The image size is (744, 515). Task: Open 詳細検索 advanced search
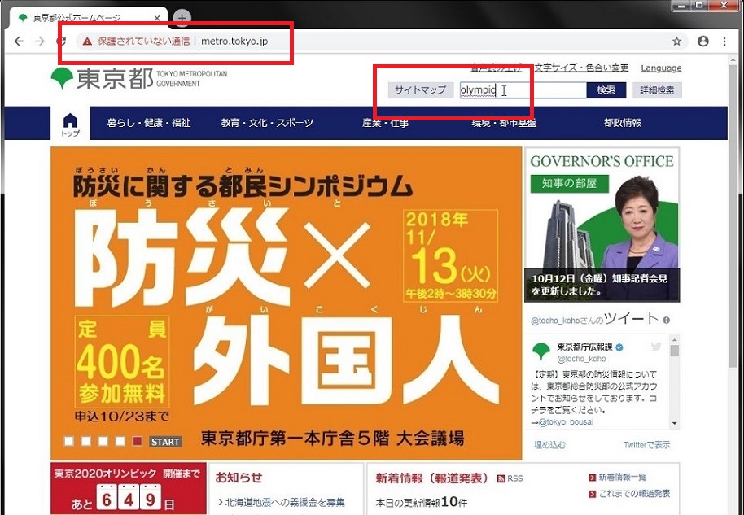pos(657,90)
